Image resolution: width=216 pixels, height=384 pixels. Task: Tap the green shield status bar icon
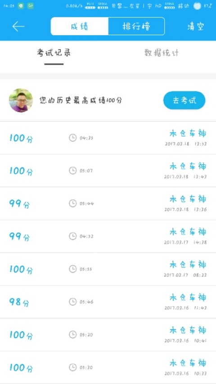21,6
